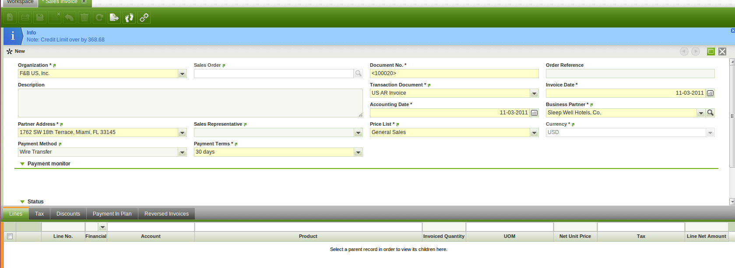Image resolution: width=735 pixels, height=268 pixels.
Task: Click the save floppy disk icon
Action: (x=40, y=17)
